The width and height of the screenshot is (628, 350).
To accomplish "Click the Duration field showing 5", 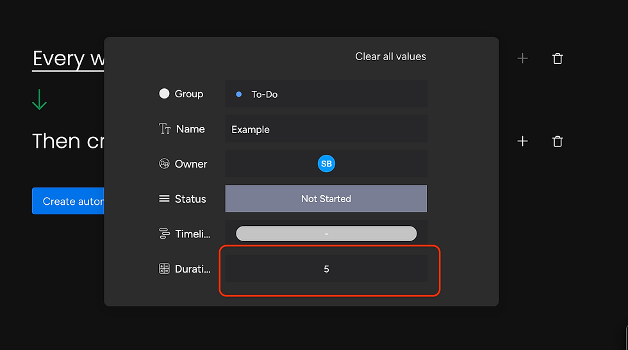I will point(326,269).
